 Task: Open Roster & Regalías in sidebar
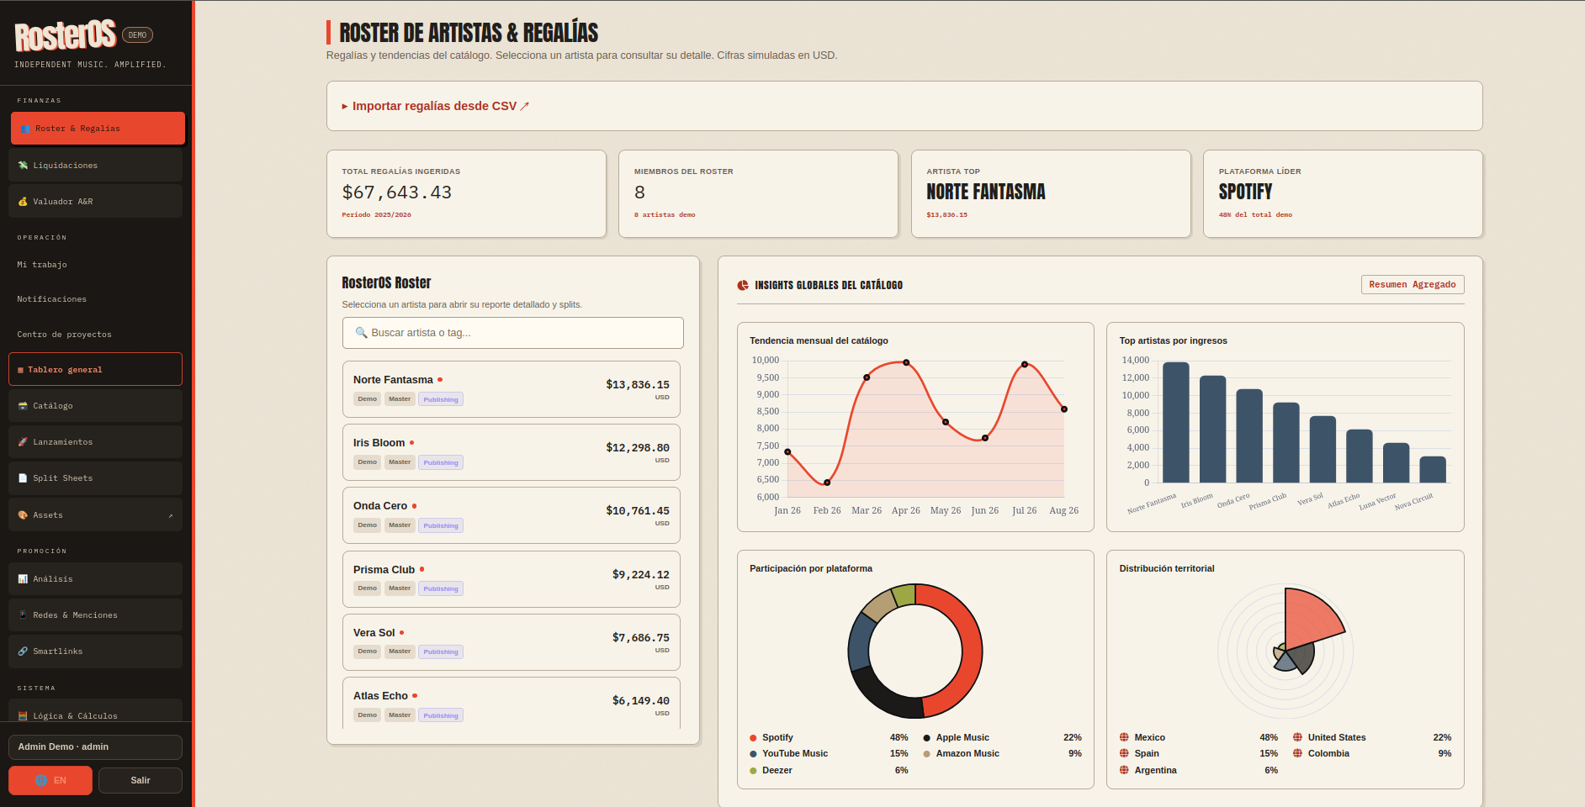coord(98,129)
